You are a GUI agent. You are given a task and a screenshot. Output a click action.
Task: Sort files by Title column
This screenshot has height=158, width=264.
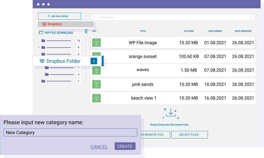143,31
